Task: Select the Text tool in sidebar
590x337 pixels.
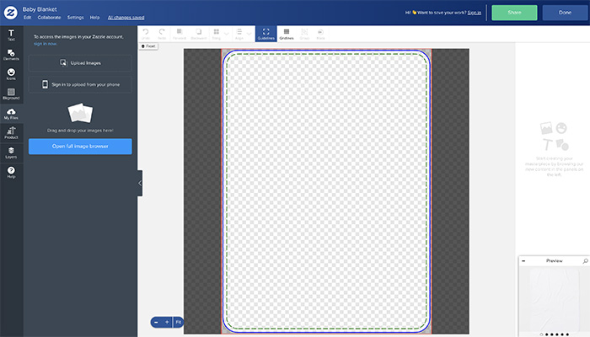Action: pos(11,35)
